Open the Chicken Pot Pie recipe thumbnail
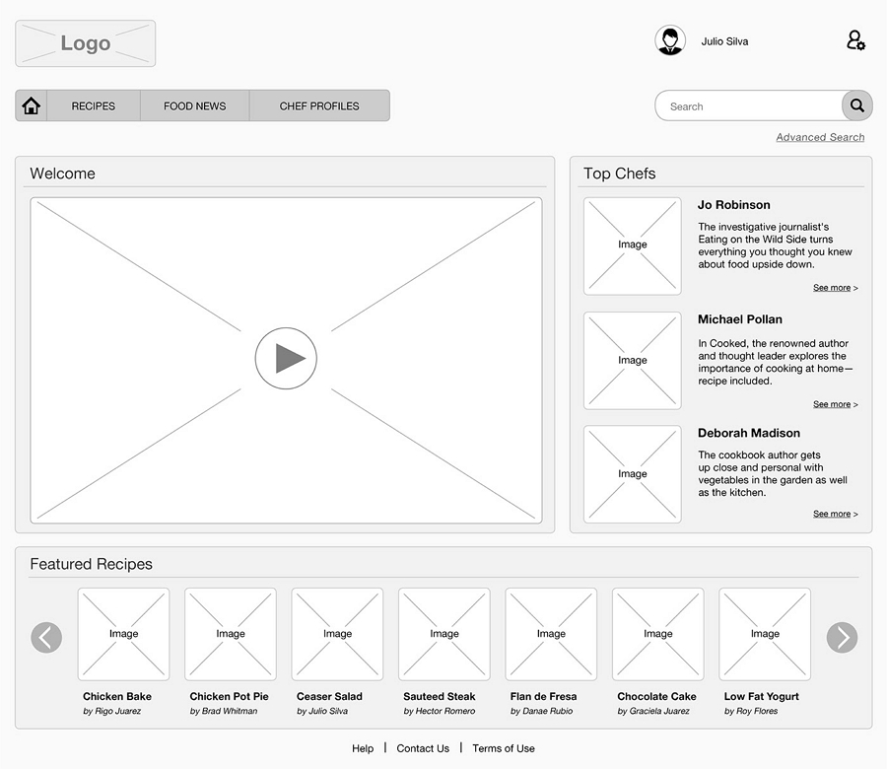 pos(230,634)
